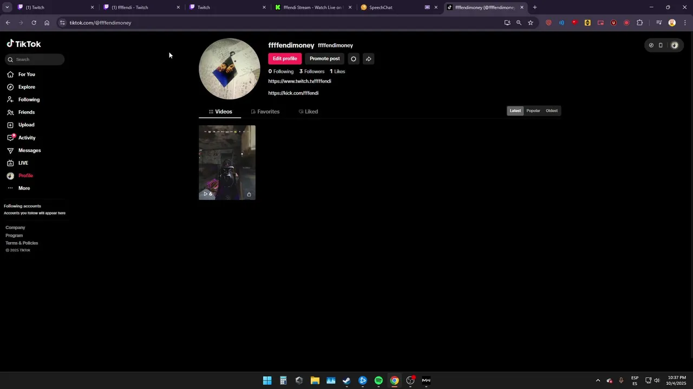Open the Chrome three-dot menu
This screenshot has height=389, width=693.
tap(685, 23)
